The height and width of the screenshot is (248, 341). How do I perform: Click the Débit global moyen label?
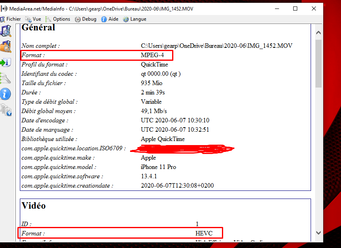point(49,111)
